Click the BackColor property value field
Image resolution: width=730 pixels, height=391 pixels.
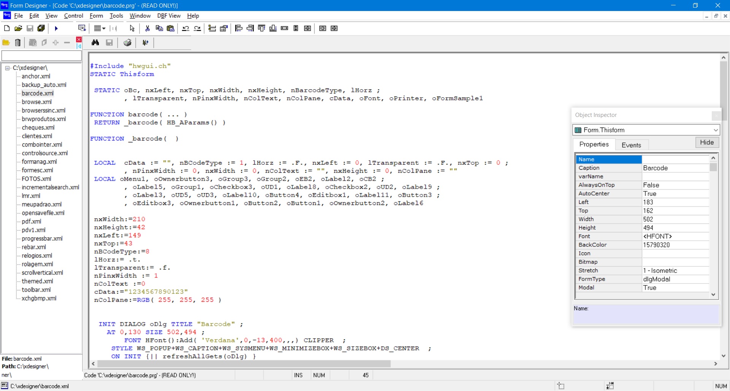[x=675, y=245]
